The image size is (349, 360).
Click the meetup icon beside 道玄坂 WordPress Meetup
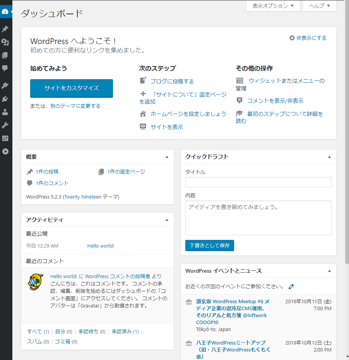click(x=189, y=302)
